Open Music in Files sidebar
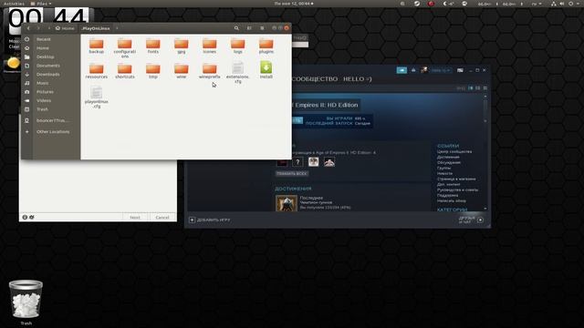 (x=43, y=83)
